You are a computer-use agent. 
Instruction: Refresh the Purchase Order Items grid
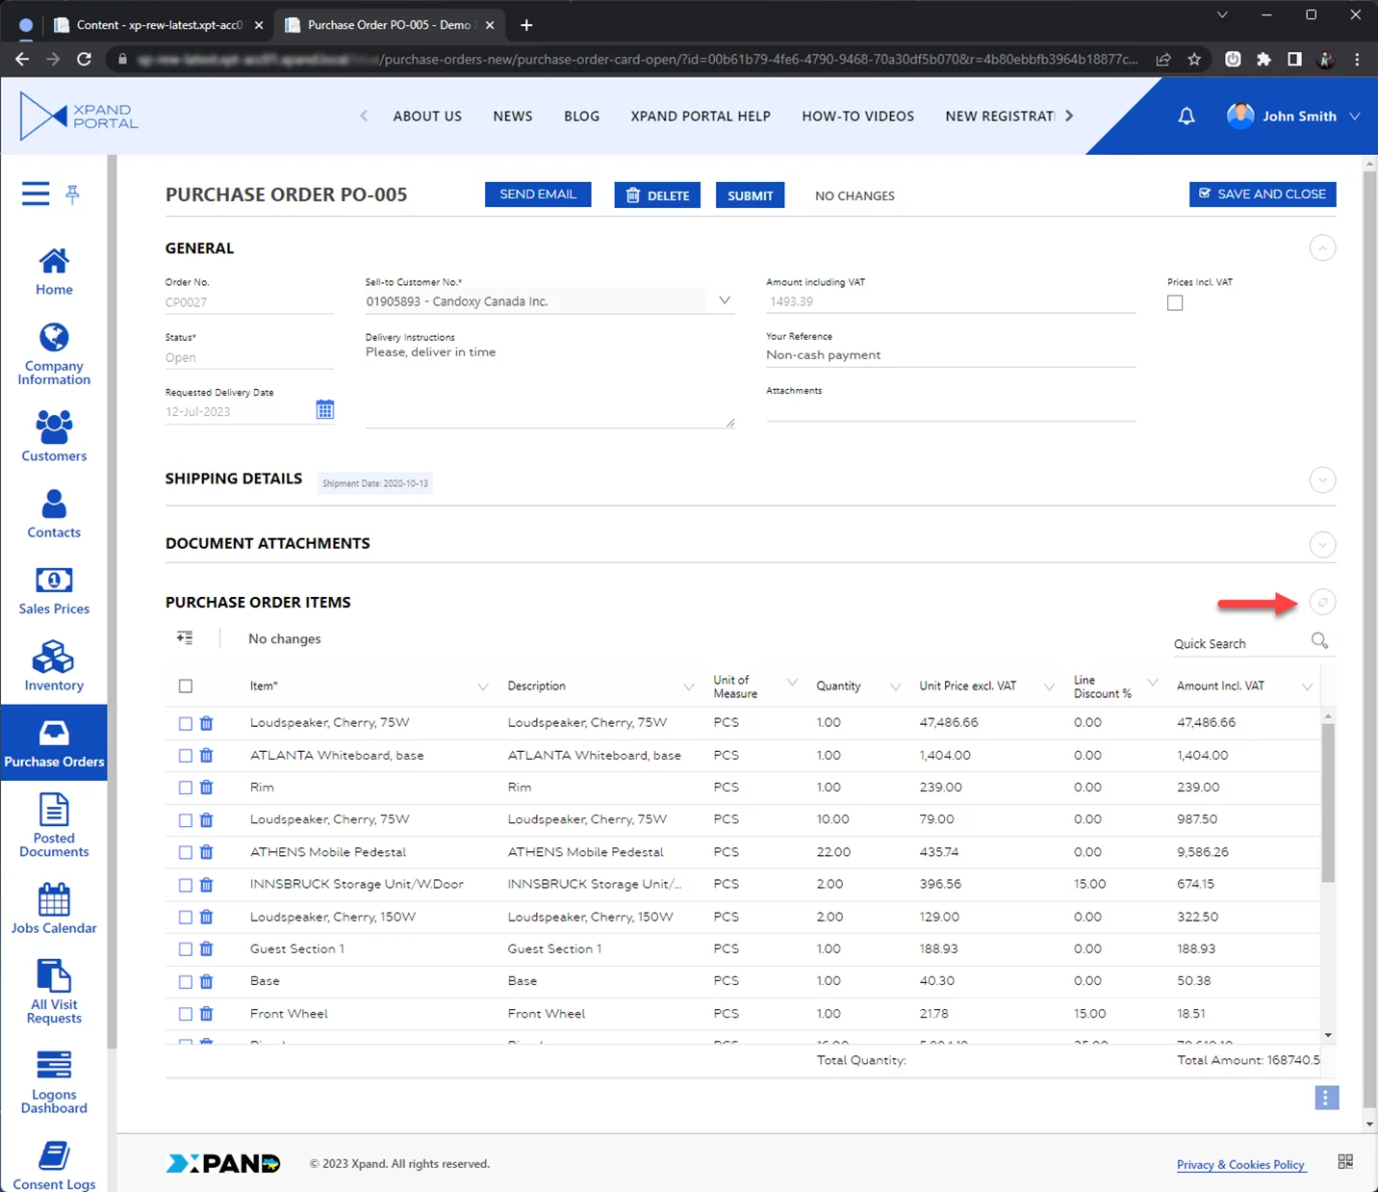pyautogui.click(x=1322, y=603)
